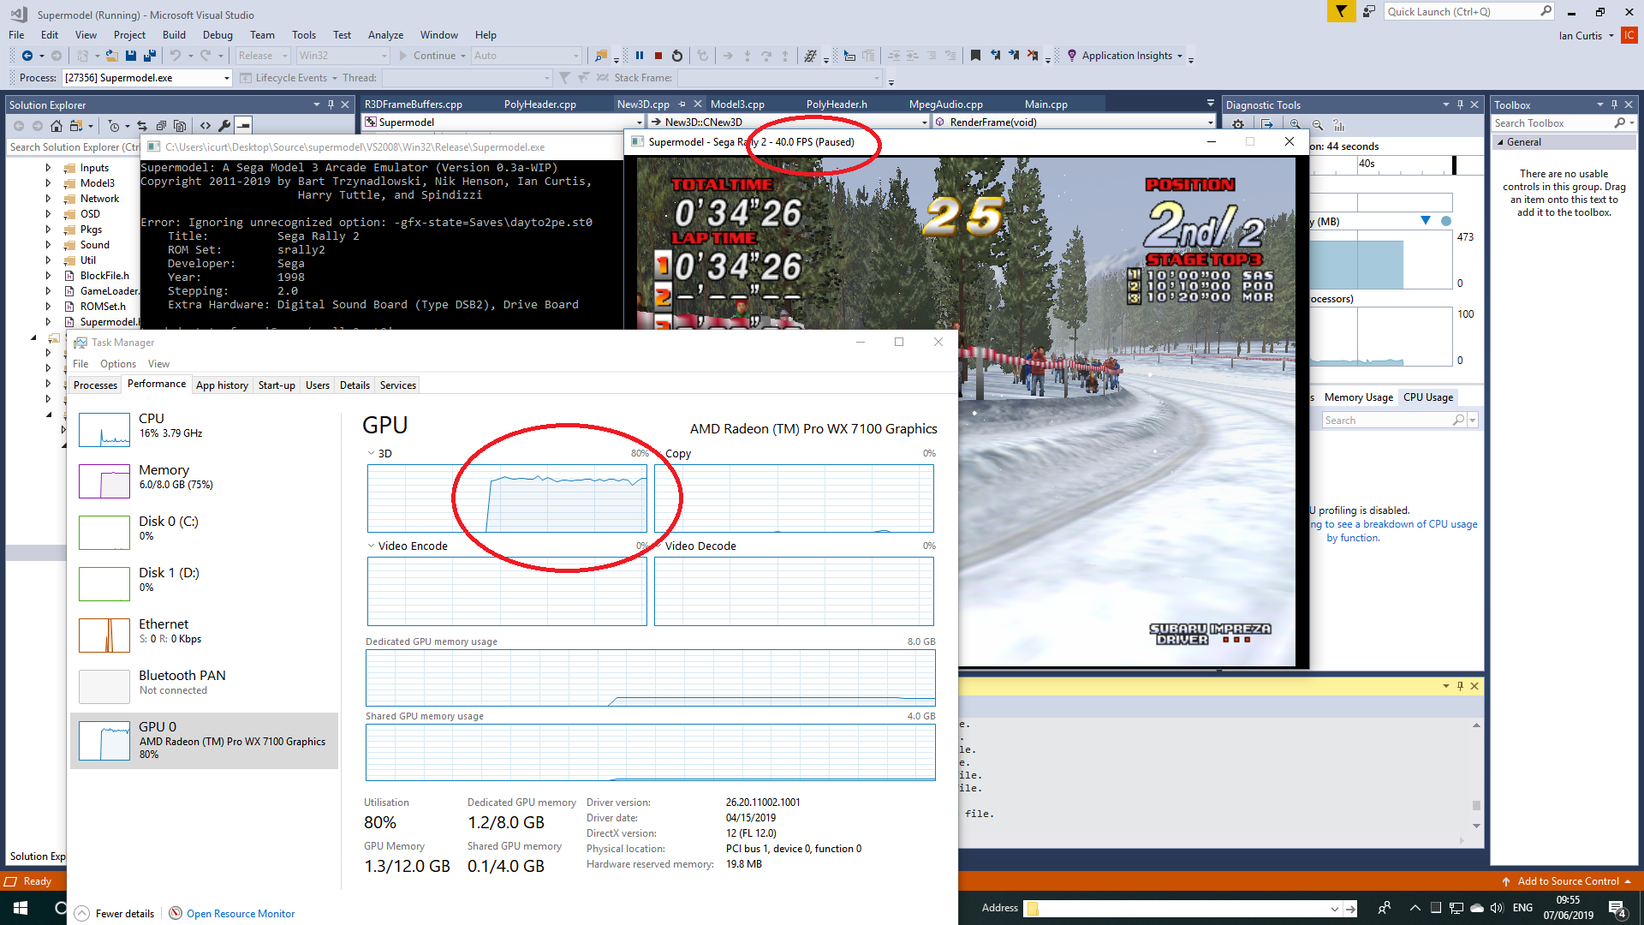Expand the Inputs folder in Solution Explorer
This screenshot has width=1644, height=925.
[x=48, y=168]
